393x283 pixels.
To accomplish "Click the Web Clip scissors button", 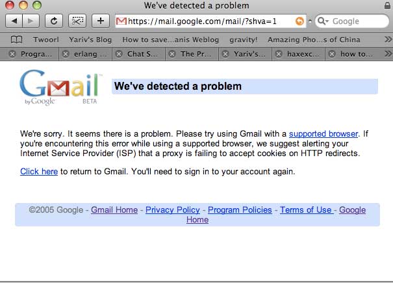I will tap(77, 21).
